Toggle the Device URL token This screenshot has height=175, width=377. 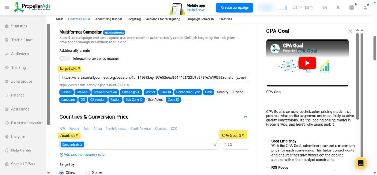238,92
